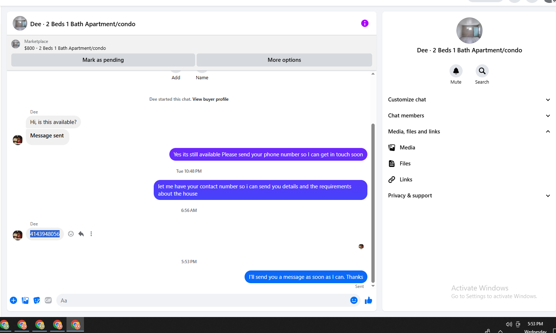The height and width of the screenshot is (333, 556).
Task: Click the seen-by avatar indicator
Action: point(361,246)
